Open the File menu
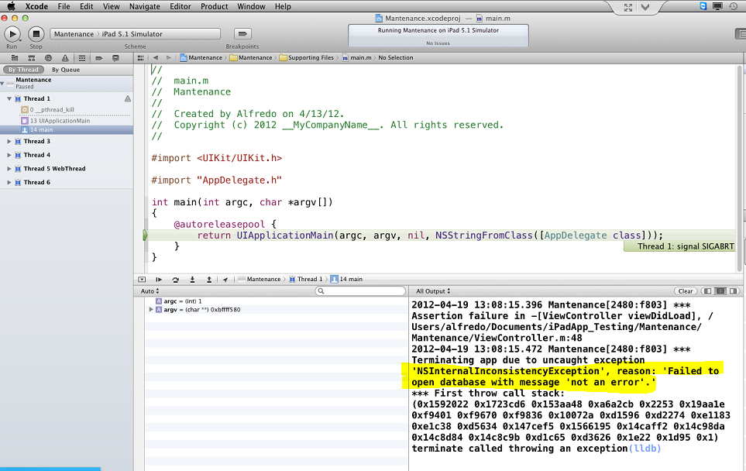Screen dimensions: 746x471 [64, 6]
